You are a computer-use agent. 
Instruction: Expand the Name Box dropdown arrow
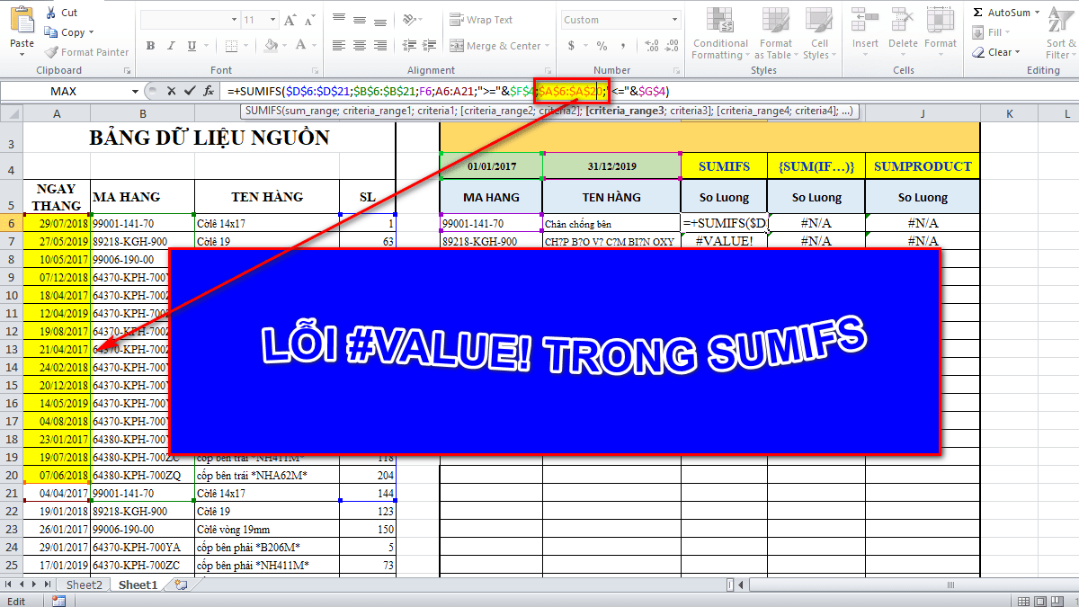[135, 91]
